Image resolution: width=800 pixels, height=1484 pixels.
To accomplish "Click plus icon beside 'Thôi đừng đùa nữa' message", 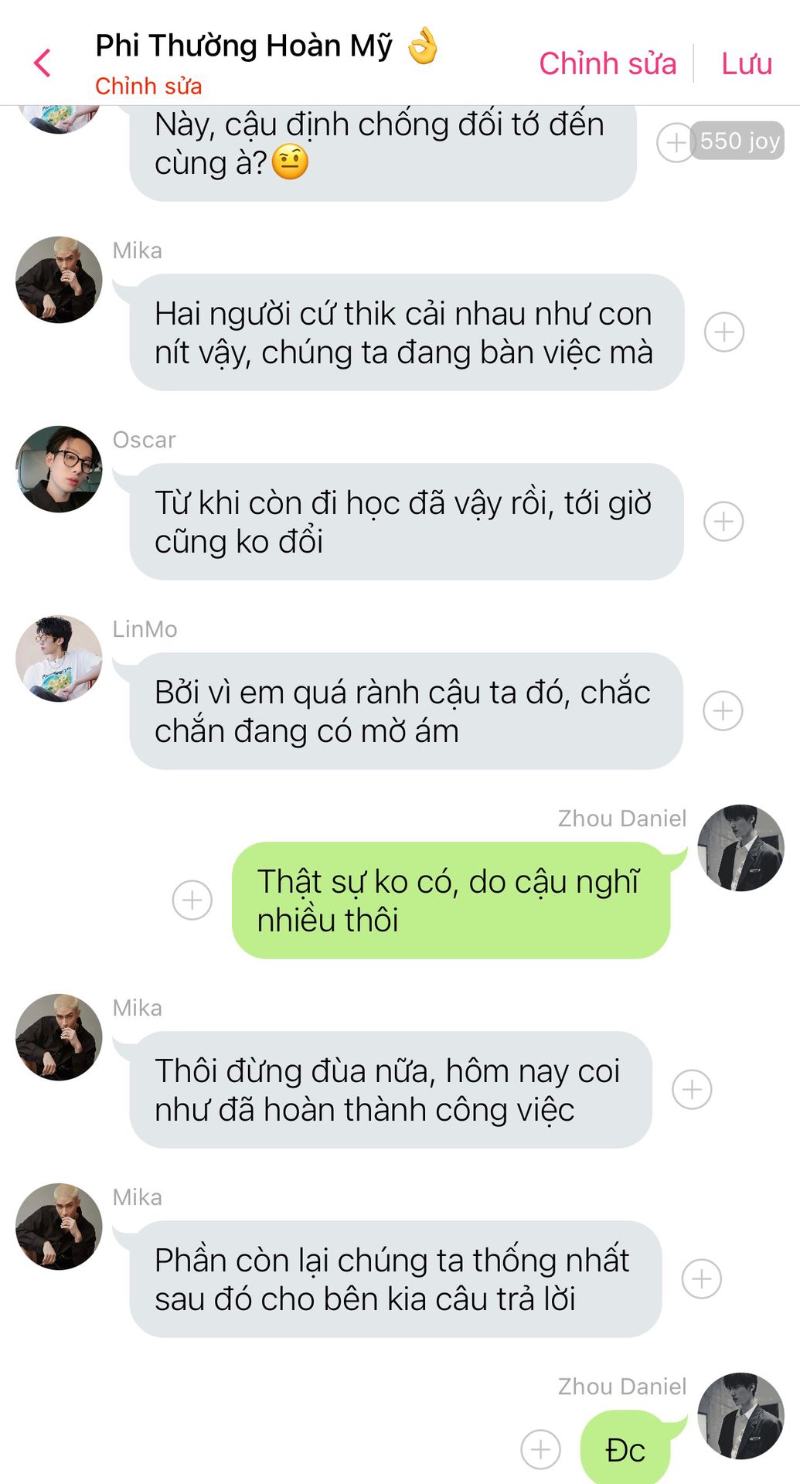I will click(692, 1090).
